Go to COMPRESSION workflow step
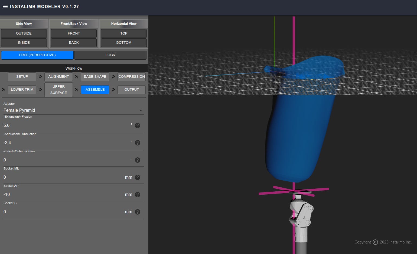Screen dimensions: 417x254 point(132,77)
